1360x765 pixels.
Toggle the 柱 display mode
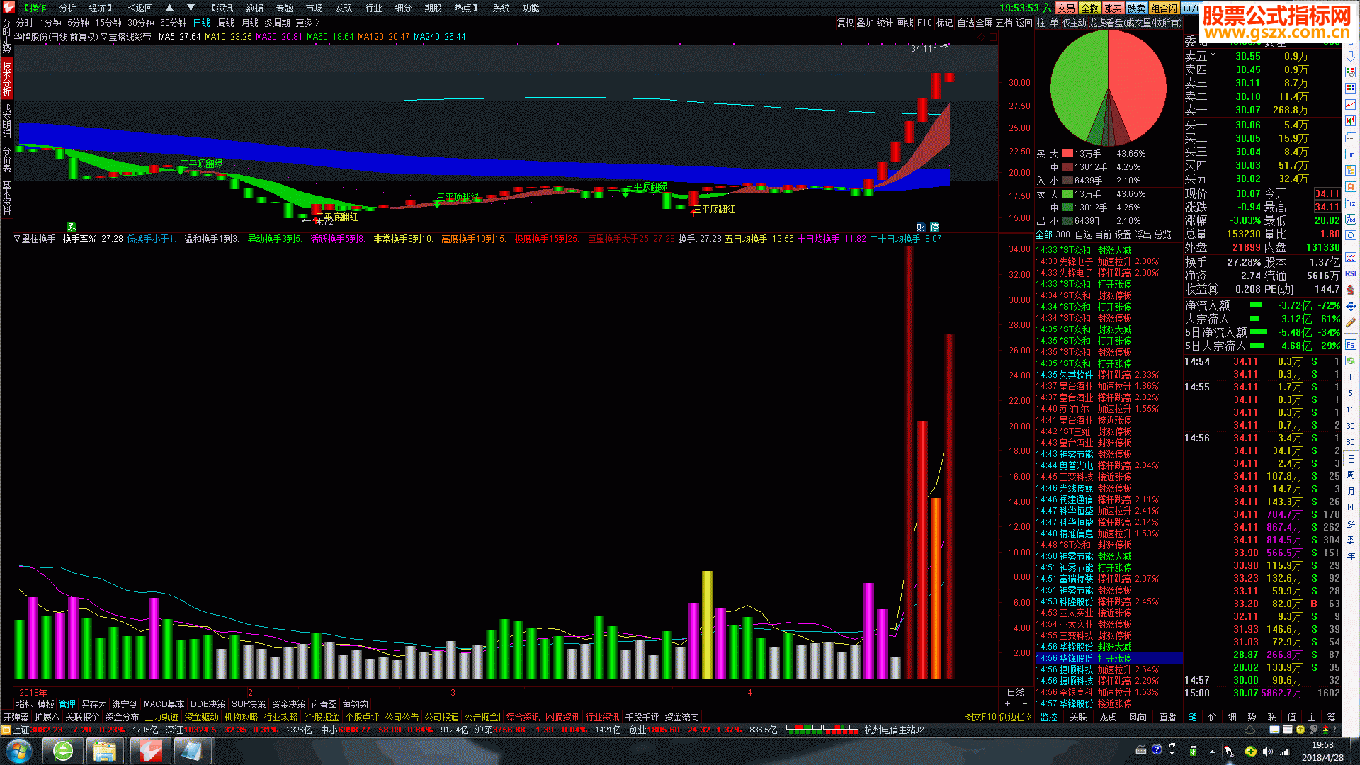coord(1041,23)
